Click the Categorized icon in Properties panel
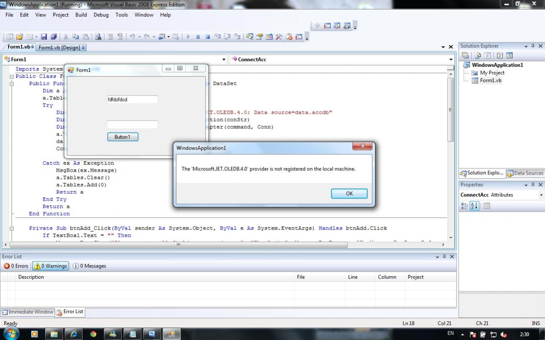The width and height of the screenshot is (545, 340). [x=465, y=206]
